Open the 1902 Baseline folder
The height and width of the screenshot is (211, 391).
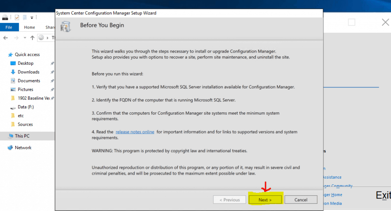point(34,98)
